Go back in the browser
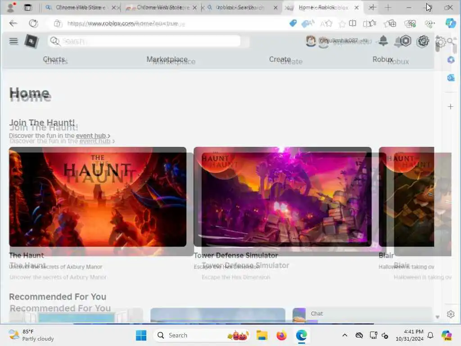This screenshot has height=346, width=461. (13, 23)
